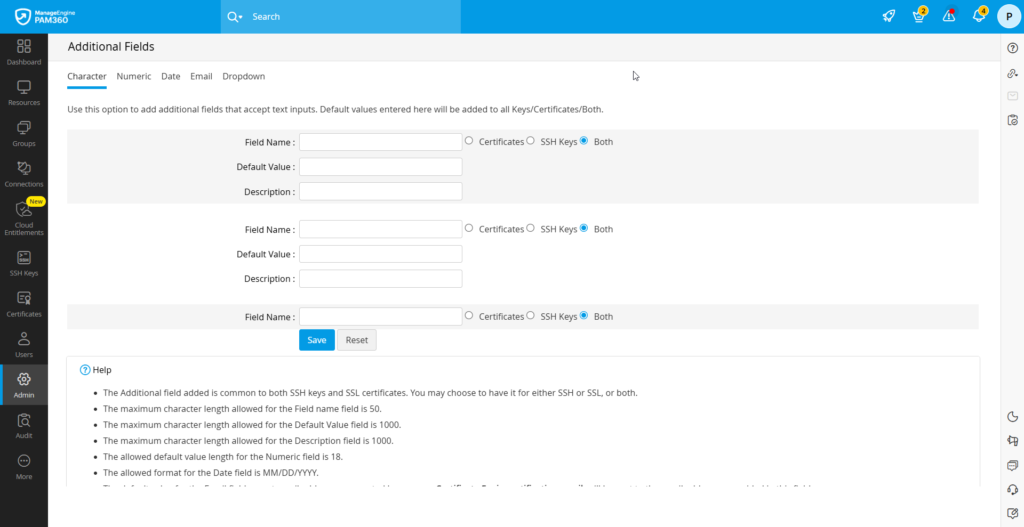Viewport: 1024px width, 527px height.
Task: Open SSH Keys in sidebar
Action: click(x=24, y=264)
